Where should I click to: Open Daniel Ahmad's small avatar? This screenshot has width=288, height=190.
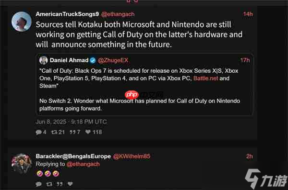(x=44, y=60)
